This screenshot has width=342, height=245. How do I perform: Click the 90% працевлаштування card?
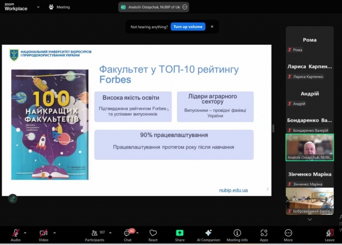174,145
